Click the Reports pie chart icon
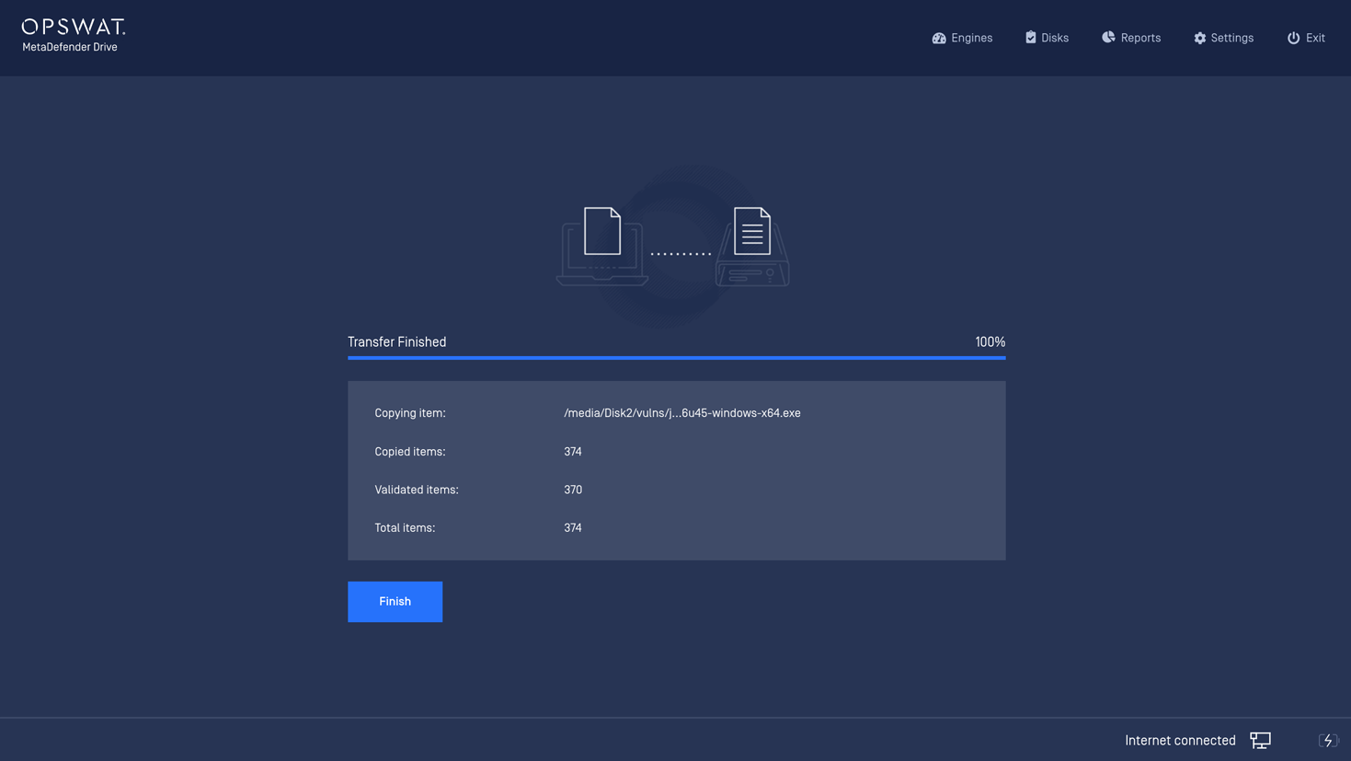 point(1108,38)
